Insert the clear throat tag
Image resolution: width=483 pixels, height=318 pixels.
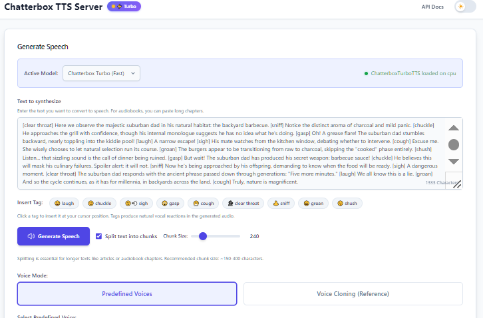243,204
